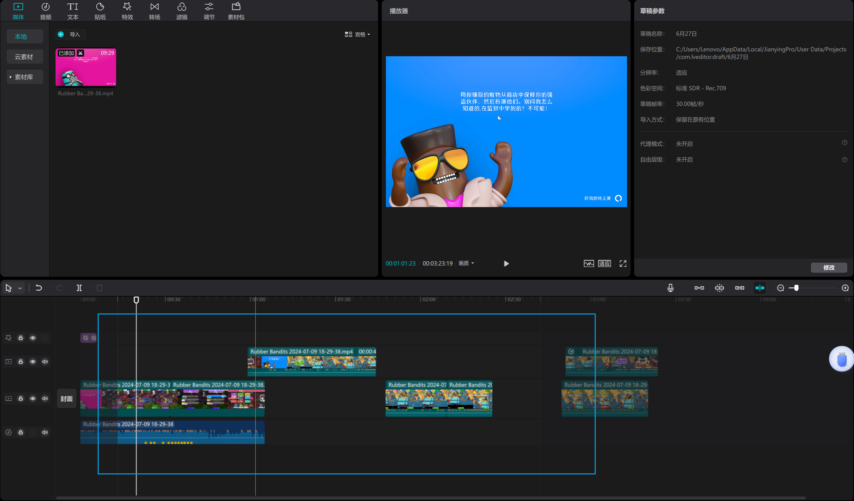Click the 导入 import button
Screen dimensions: 854x501
click(x=70, y=34)
